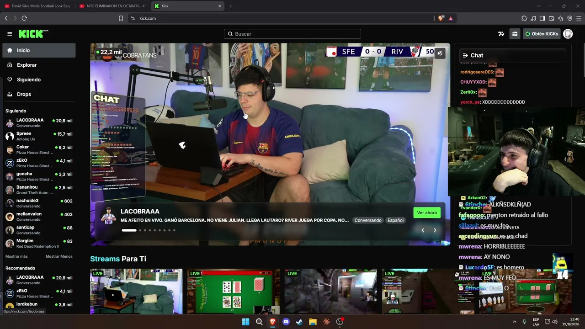This screenshot has height=329, width=585.
Task: Switch to the David Silva YouTube tab
Action: [37, 6]
